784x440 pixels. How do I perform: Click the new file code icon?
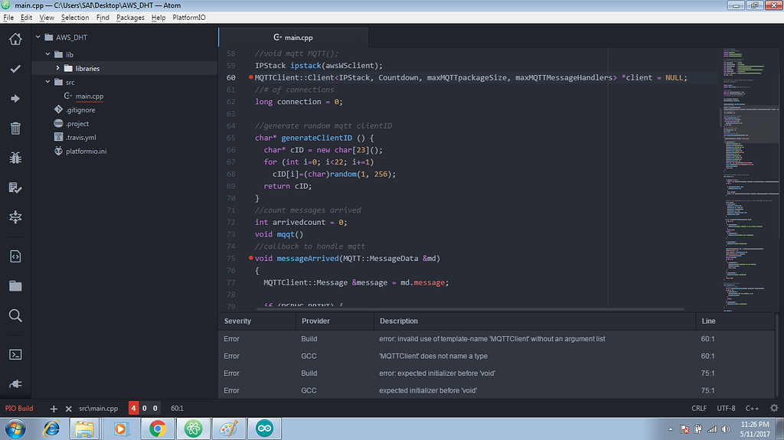tap(15, 256)
